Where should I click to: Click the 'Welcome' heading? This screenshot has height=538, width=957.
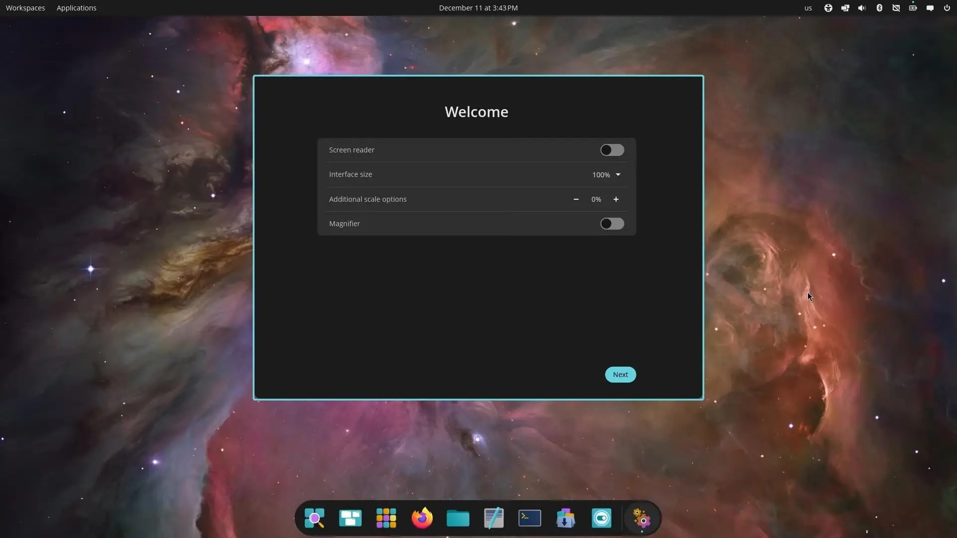[x=477, y=112]
